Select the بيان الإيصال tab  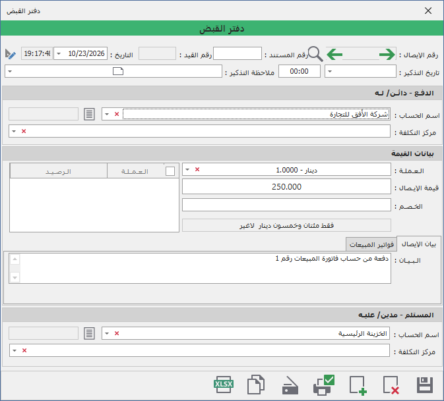[x=419, y=244]
